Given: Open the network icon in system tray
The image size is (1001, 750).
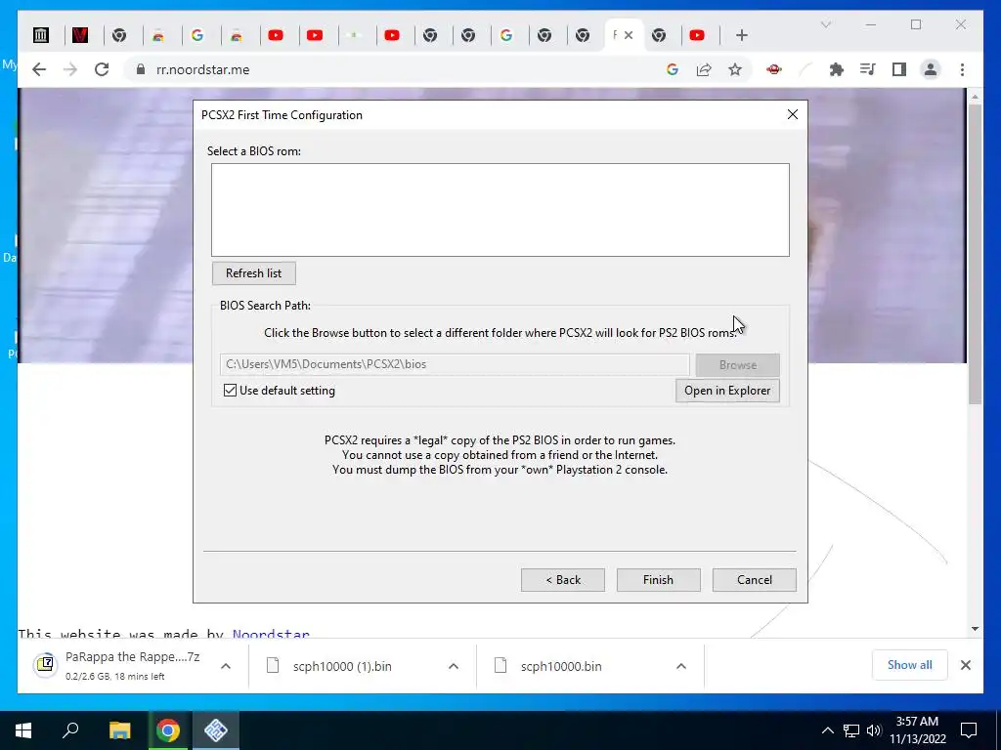Looking at the screenshot, I should point(850,730).
